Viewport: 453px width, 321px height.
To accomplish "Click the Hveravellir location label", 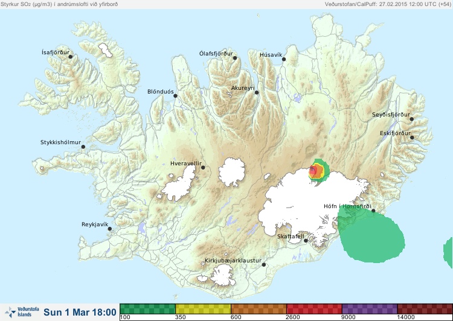I will click(186, 164).
